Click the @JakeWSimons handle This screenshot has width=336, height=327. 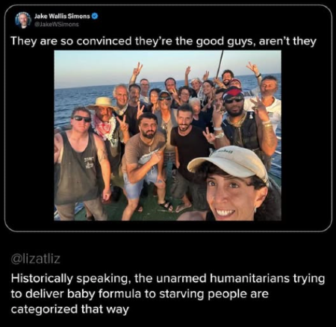[x=56, y=25]
